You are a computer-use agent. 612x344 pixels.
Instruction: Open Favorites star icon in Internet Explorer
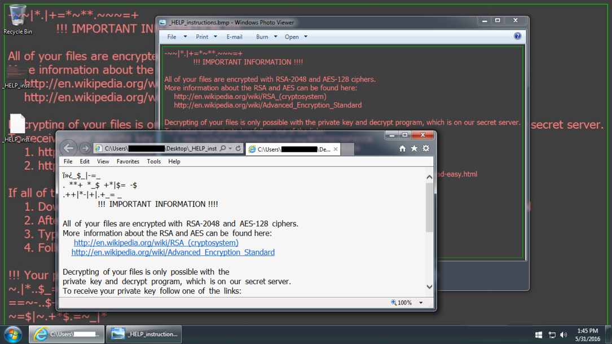pos(414,149)
